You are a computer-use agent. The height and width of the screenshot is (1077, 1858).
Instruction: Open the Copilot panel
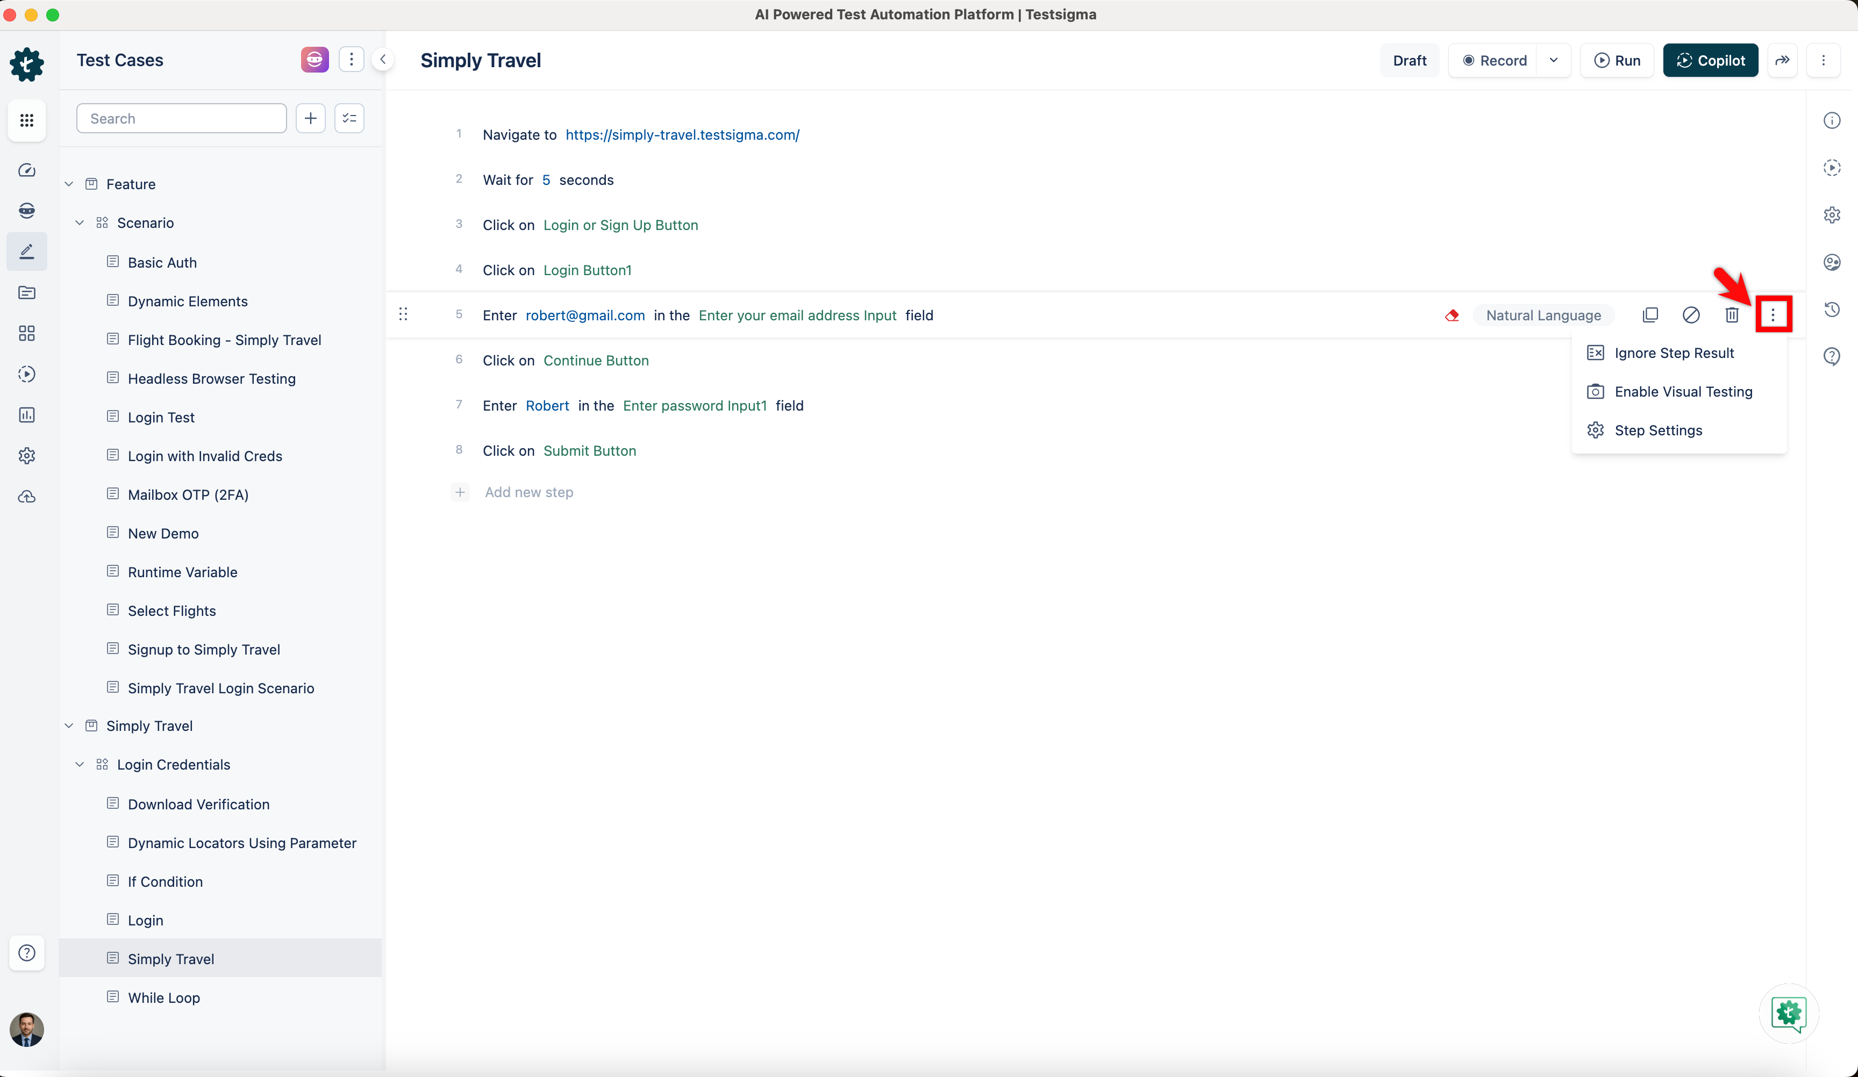tap(1711, 60)
